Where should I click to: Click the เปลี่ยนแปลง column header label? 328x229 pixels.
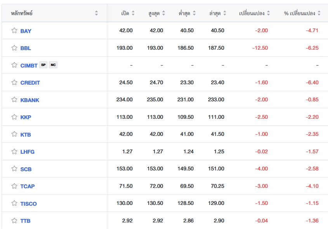[x=252, y=13]
